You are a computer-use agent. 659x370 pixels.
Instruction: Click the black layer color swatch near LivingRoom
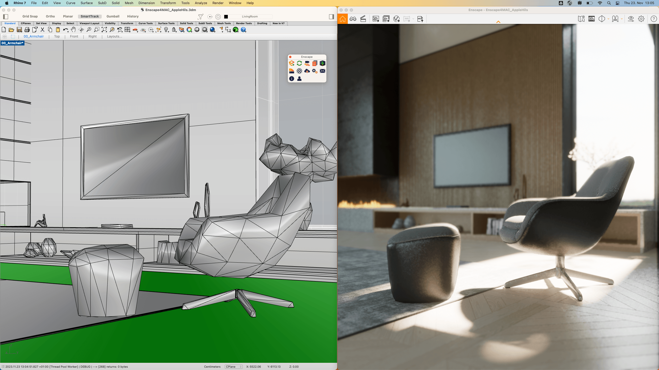[226, 16]
